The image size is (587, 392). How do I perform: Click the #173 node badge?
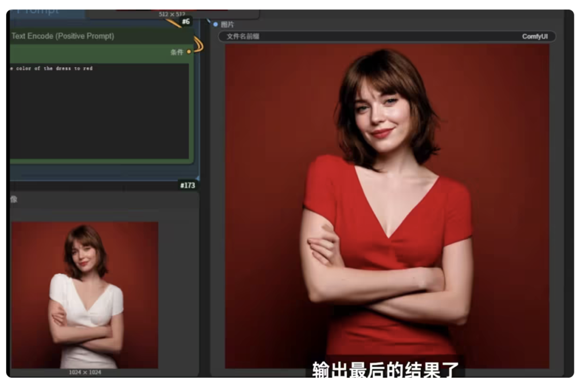[x=187, y=185]
